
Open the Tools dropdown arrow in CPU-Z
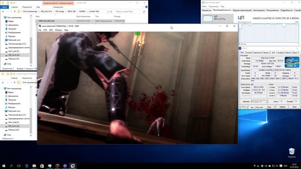pyautogui.click(x=275, y=107)
